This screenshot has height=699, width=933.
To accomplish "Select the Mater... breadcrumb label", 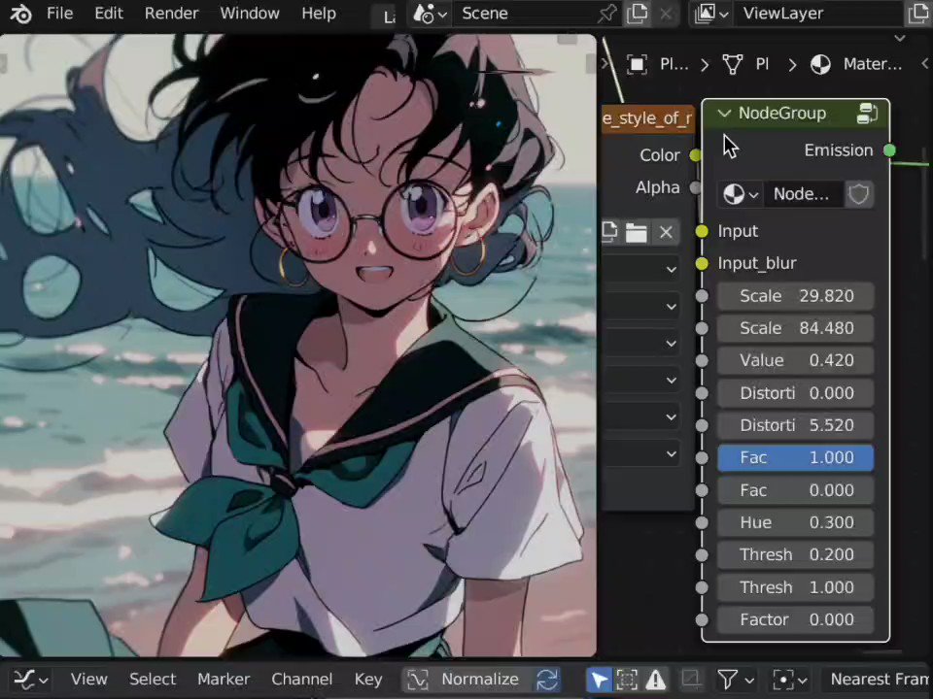I will tap(873, 64).
